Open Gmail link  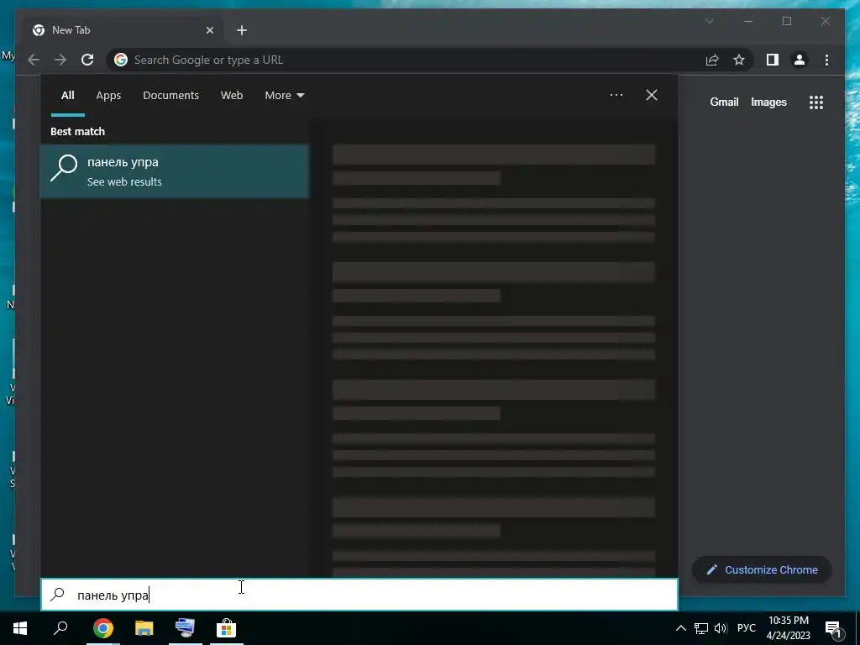[x=724, y=102]
